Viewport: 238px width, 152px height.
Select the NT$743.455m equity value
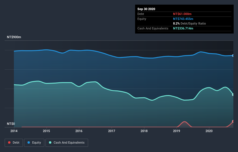183,19
